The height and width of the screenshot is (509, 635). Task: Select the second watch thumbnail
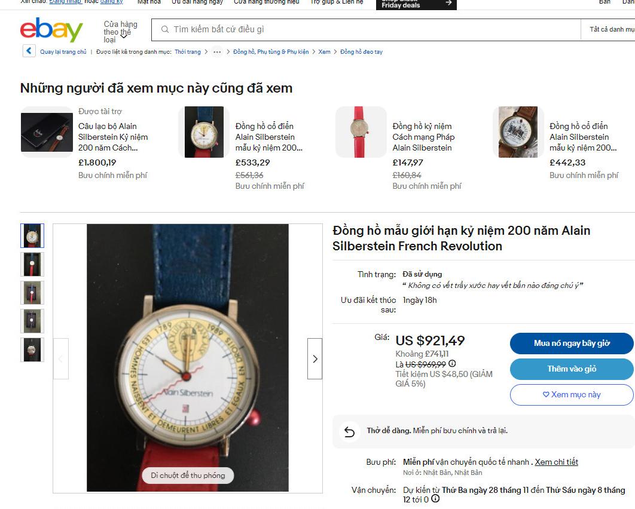[x=32, y=264]
